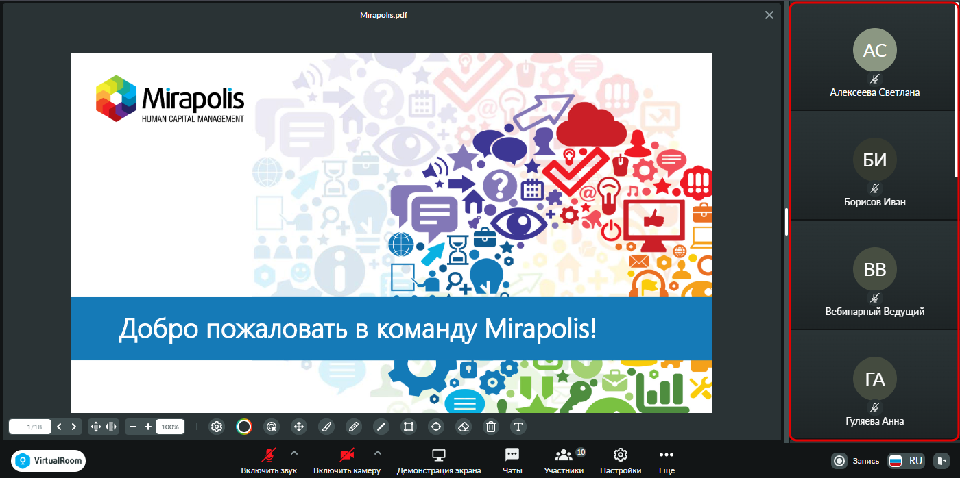Go to the previous slide
960x478 pixels.
pyautogui.click(x=59, y=427)
